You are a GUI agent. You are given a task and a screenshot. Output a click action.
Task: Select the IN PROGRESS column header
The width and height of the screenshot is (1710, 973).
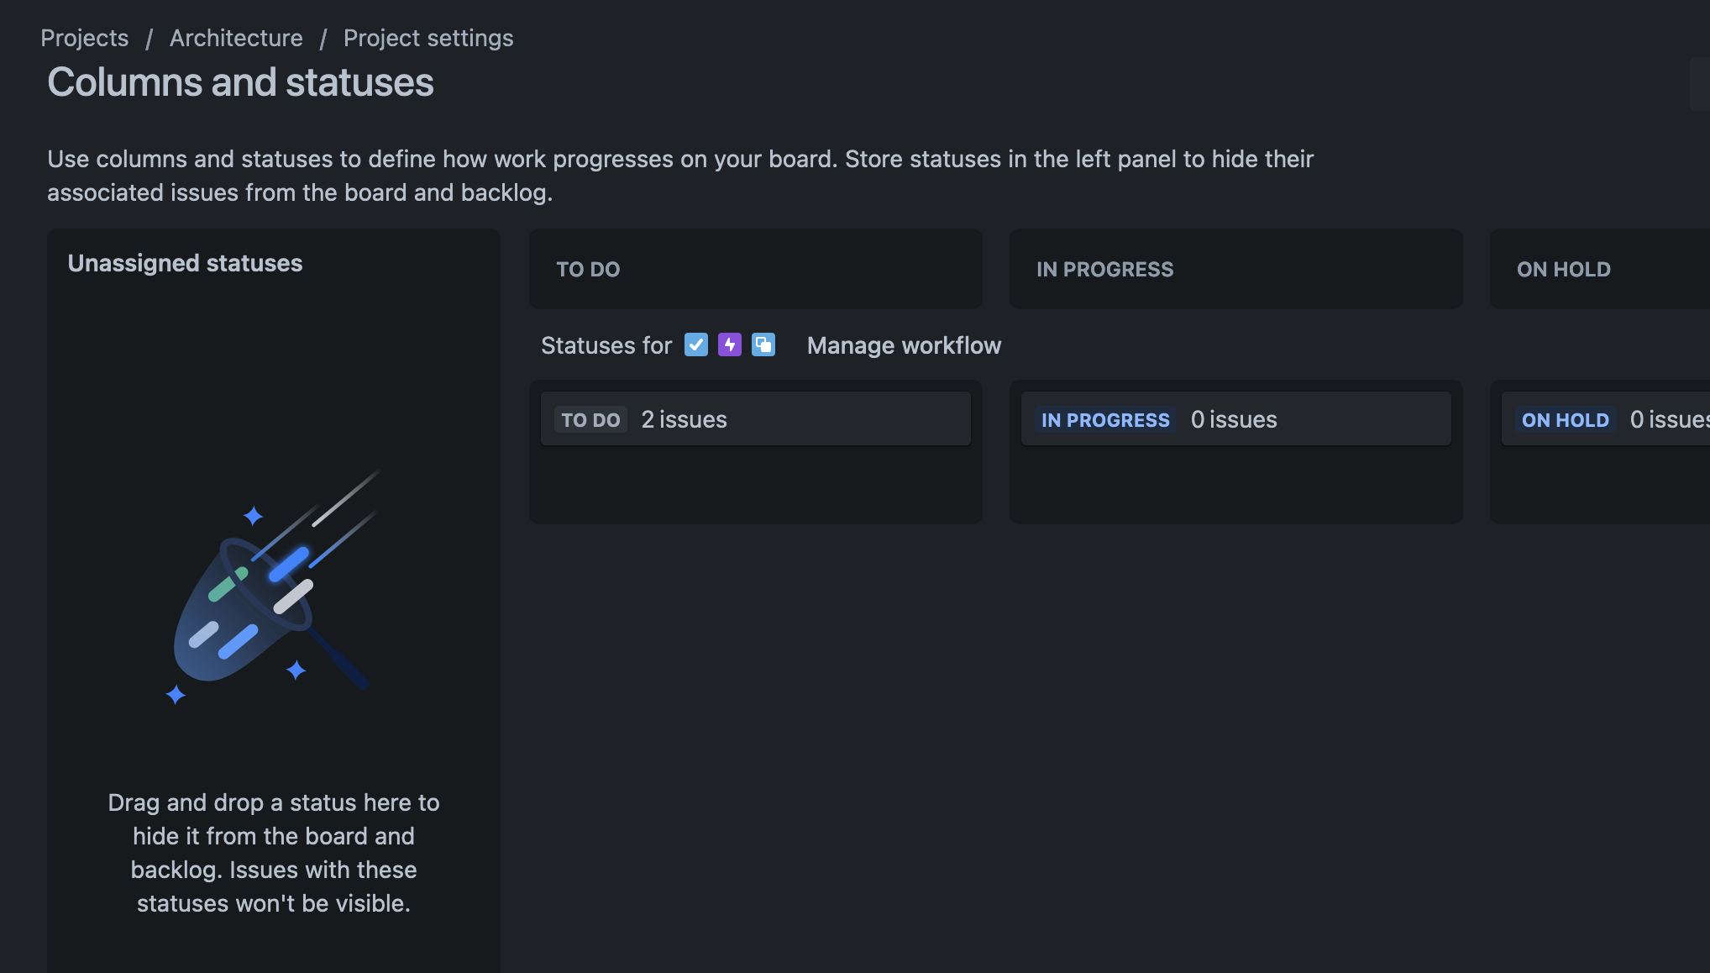tap(1236, 269)
